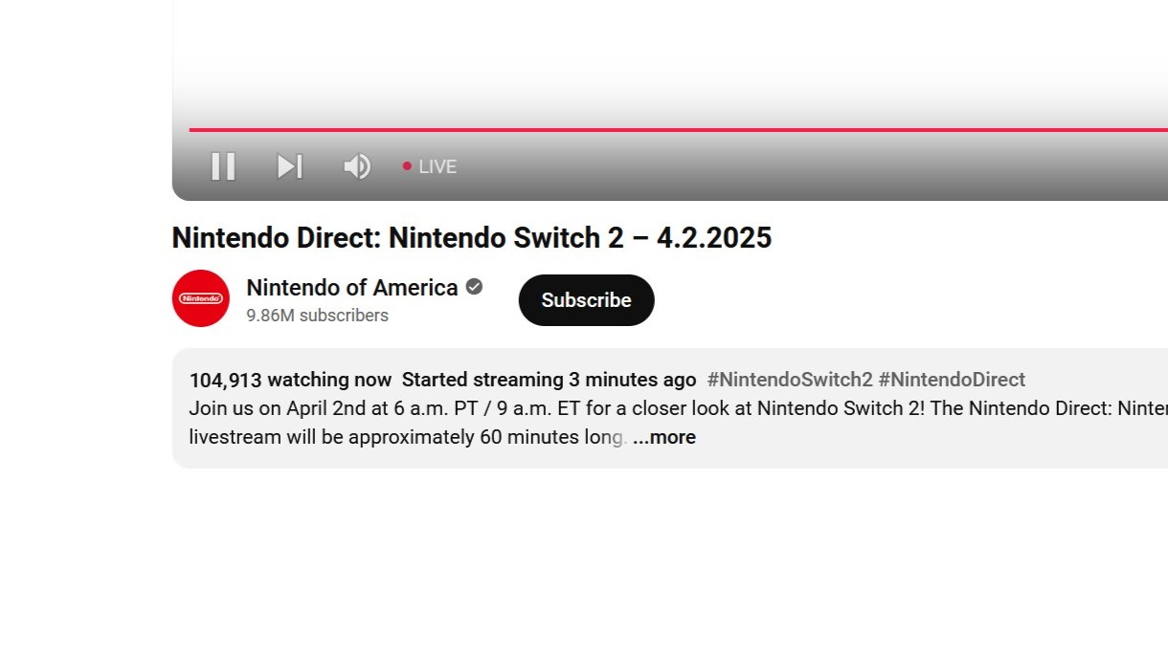Image resolution: width=1168 pixels, height=656 pixels.
Task: Click the red video progress bar
Action: (678, 129)
